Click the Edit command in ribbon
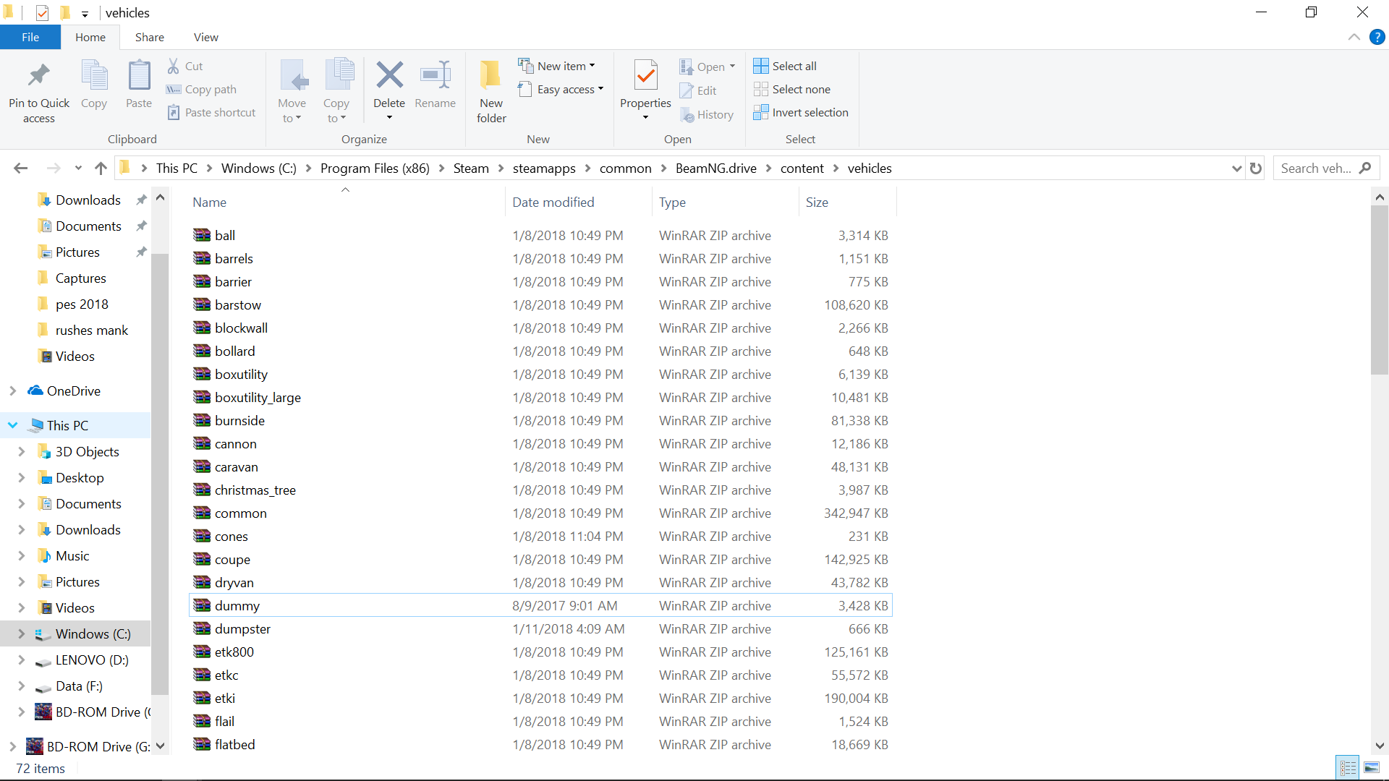The width and height of the screenshot is (1389, 781). tap(698, 90)
